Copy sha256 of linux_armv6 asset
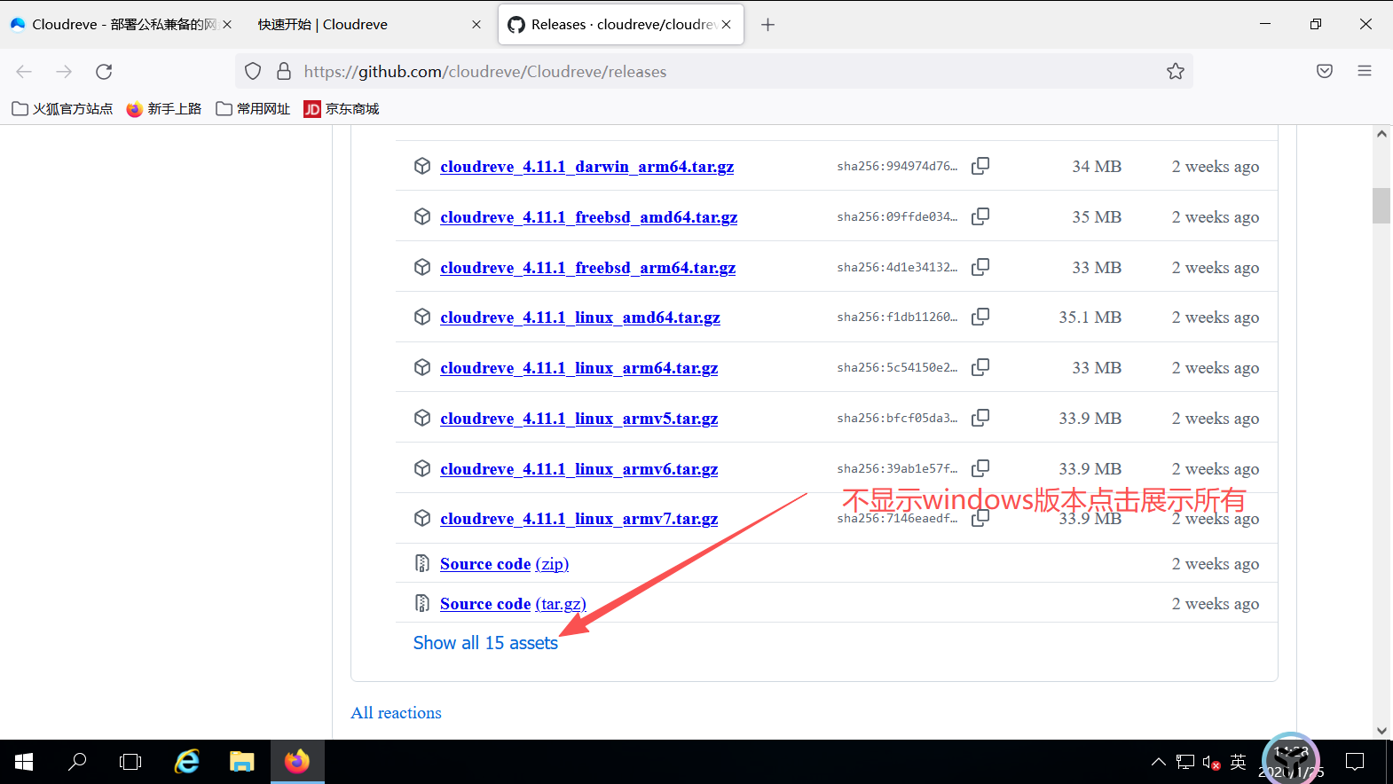This screenshot has width=1393, height=784. [x=980, y=468]
